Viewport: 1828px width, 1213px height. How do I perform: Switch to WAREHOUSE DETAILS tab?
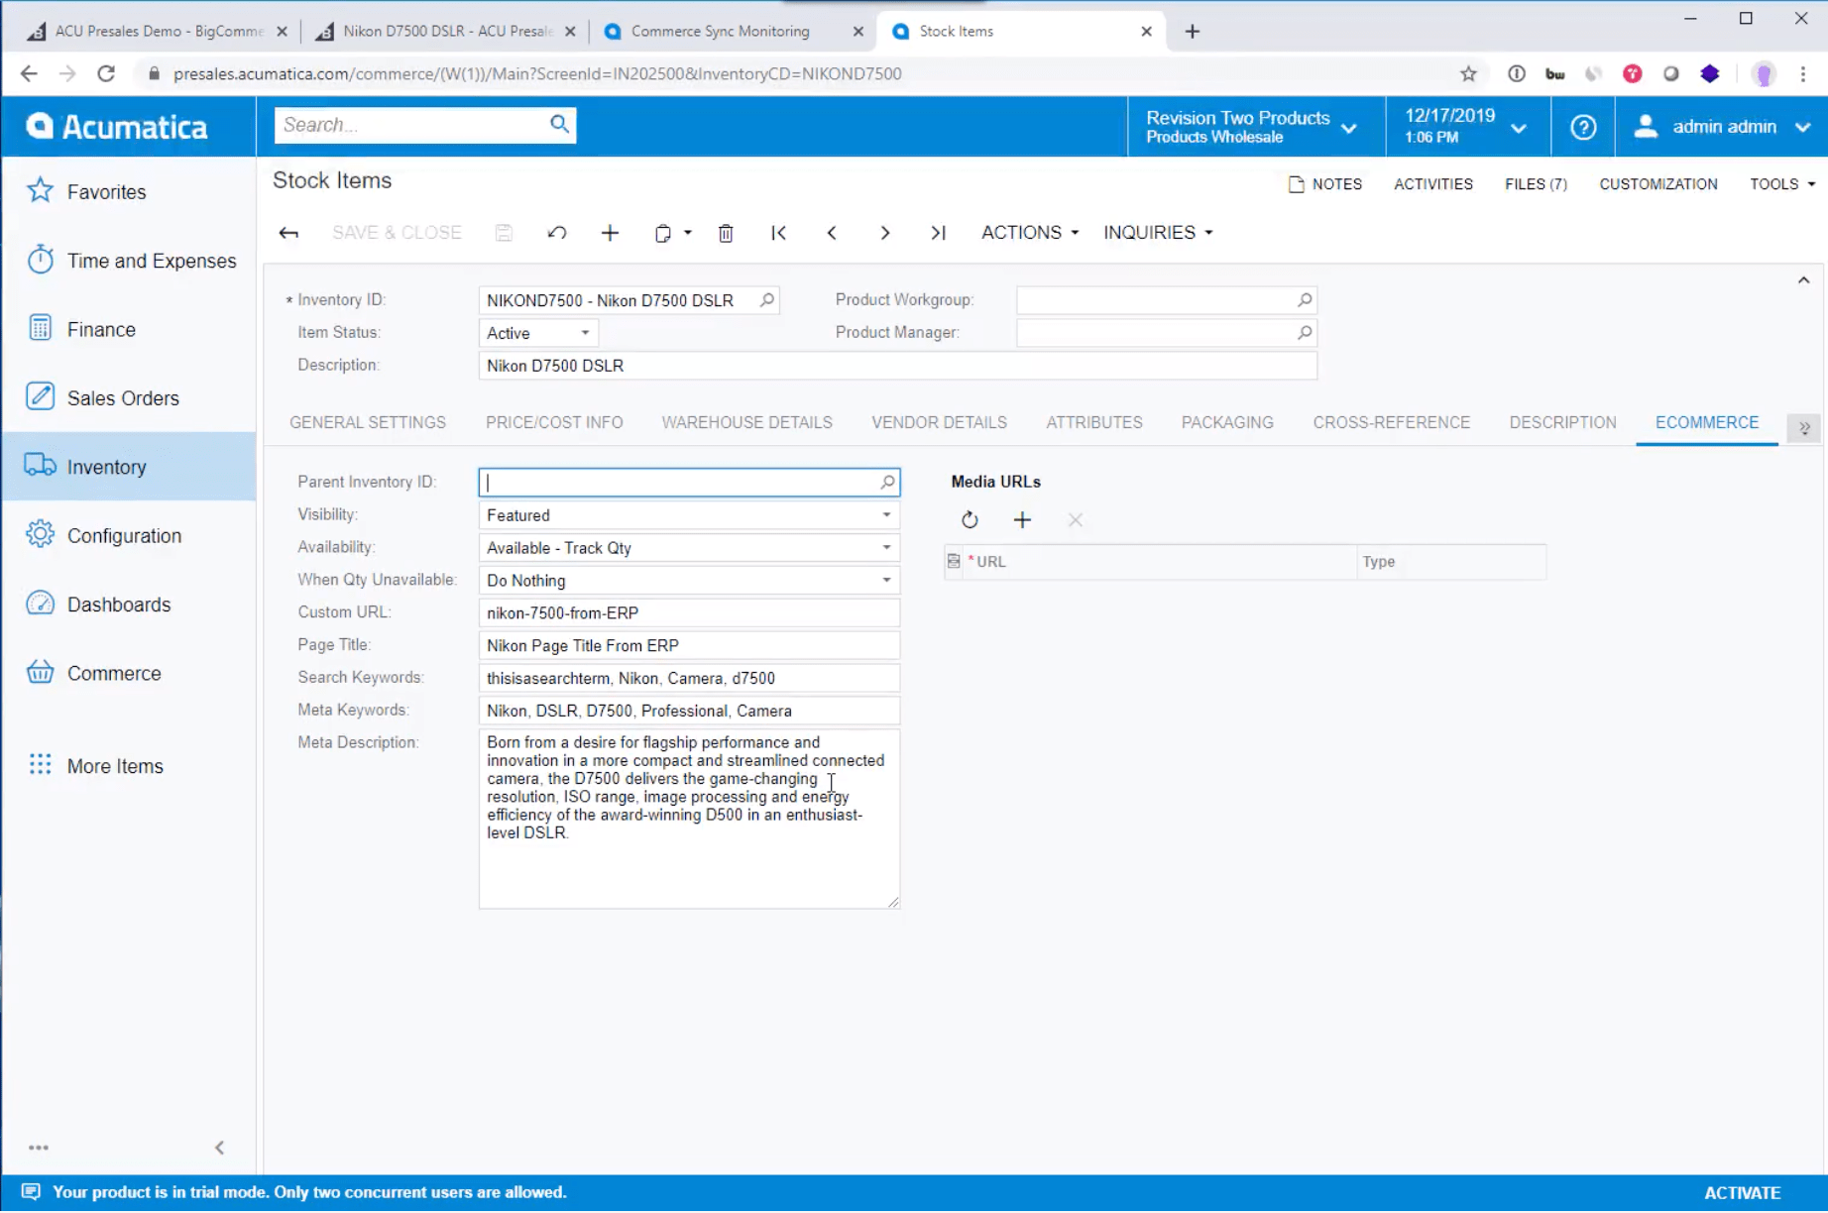coord(746,423)
